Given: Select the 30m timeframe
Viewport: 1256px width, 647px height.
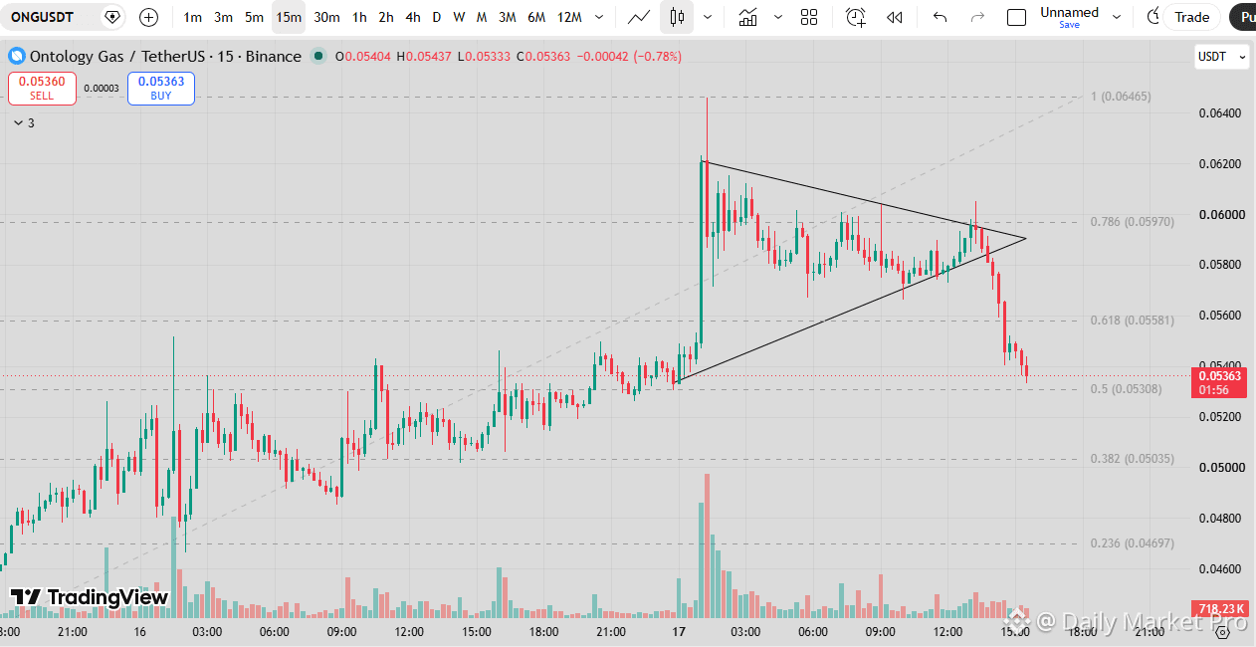Looking at the screenshot, I should pyautogui.click(x=326, y=17).
